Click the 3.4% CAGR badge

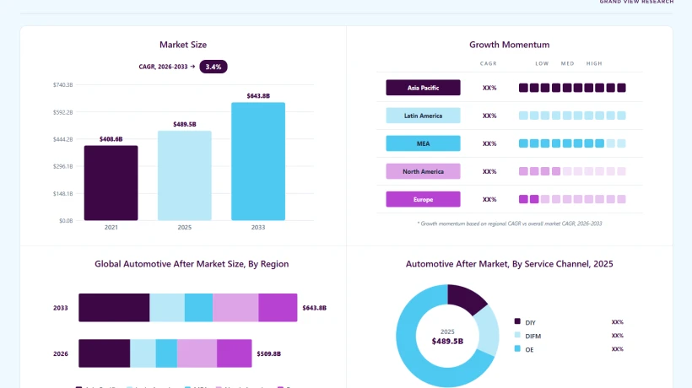214,67
